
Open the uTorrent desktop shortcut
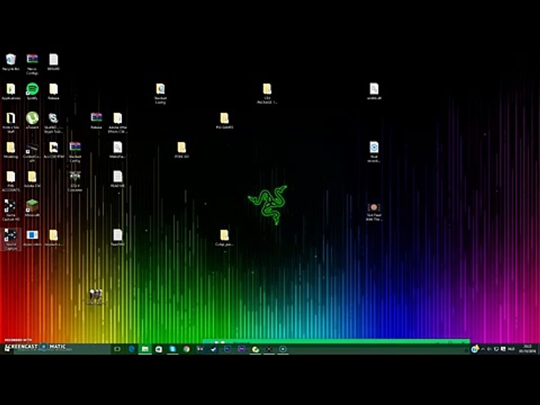(32, 120)
